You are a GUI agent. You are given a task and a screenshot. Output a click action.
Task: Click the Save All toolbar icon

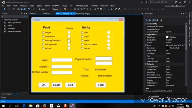click(x=25, y=9)
